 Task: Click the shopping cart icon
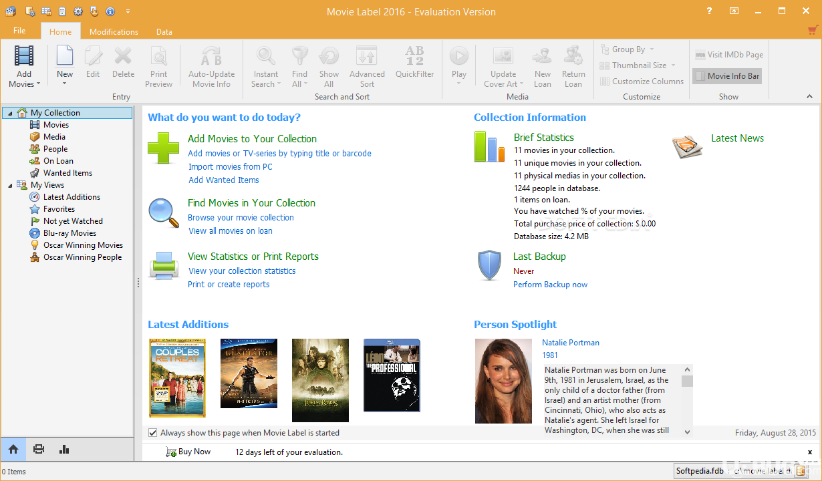pos(813,31)
